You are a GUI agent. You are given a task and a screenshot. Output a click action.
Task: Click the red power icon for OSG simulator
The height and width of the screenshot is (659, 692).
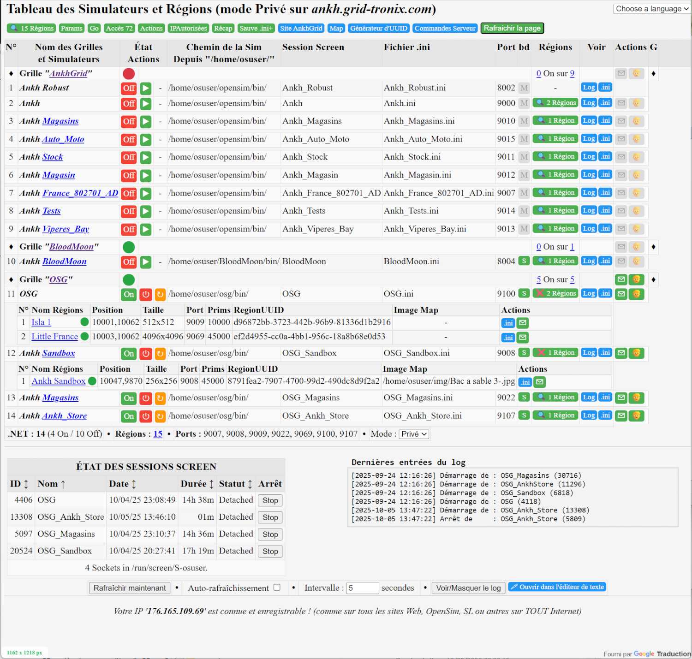point(146,294)
